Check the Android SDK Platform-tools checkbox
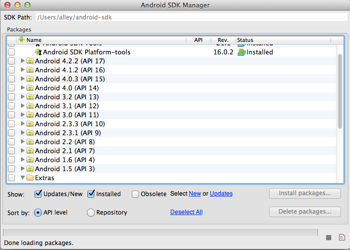Screen dimensions: 350x250 (x=11, y=52)
